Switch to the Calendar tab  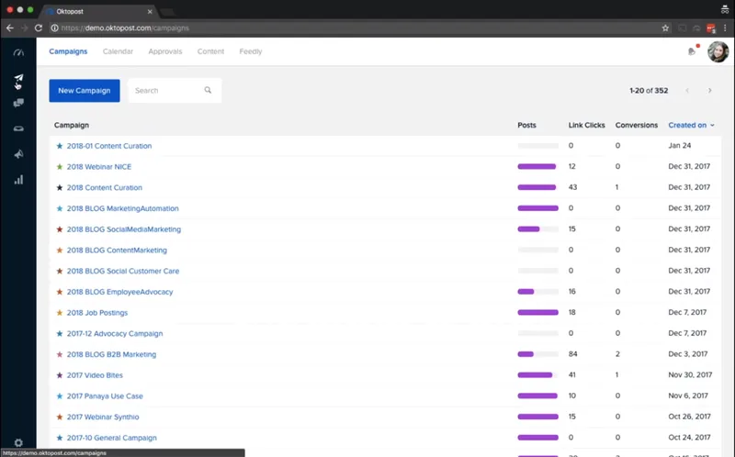tap(118, 51)
